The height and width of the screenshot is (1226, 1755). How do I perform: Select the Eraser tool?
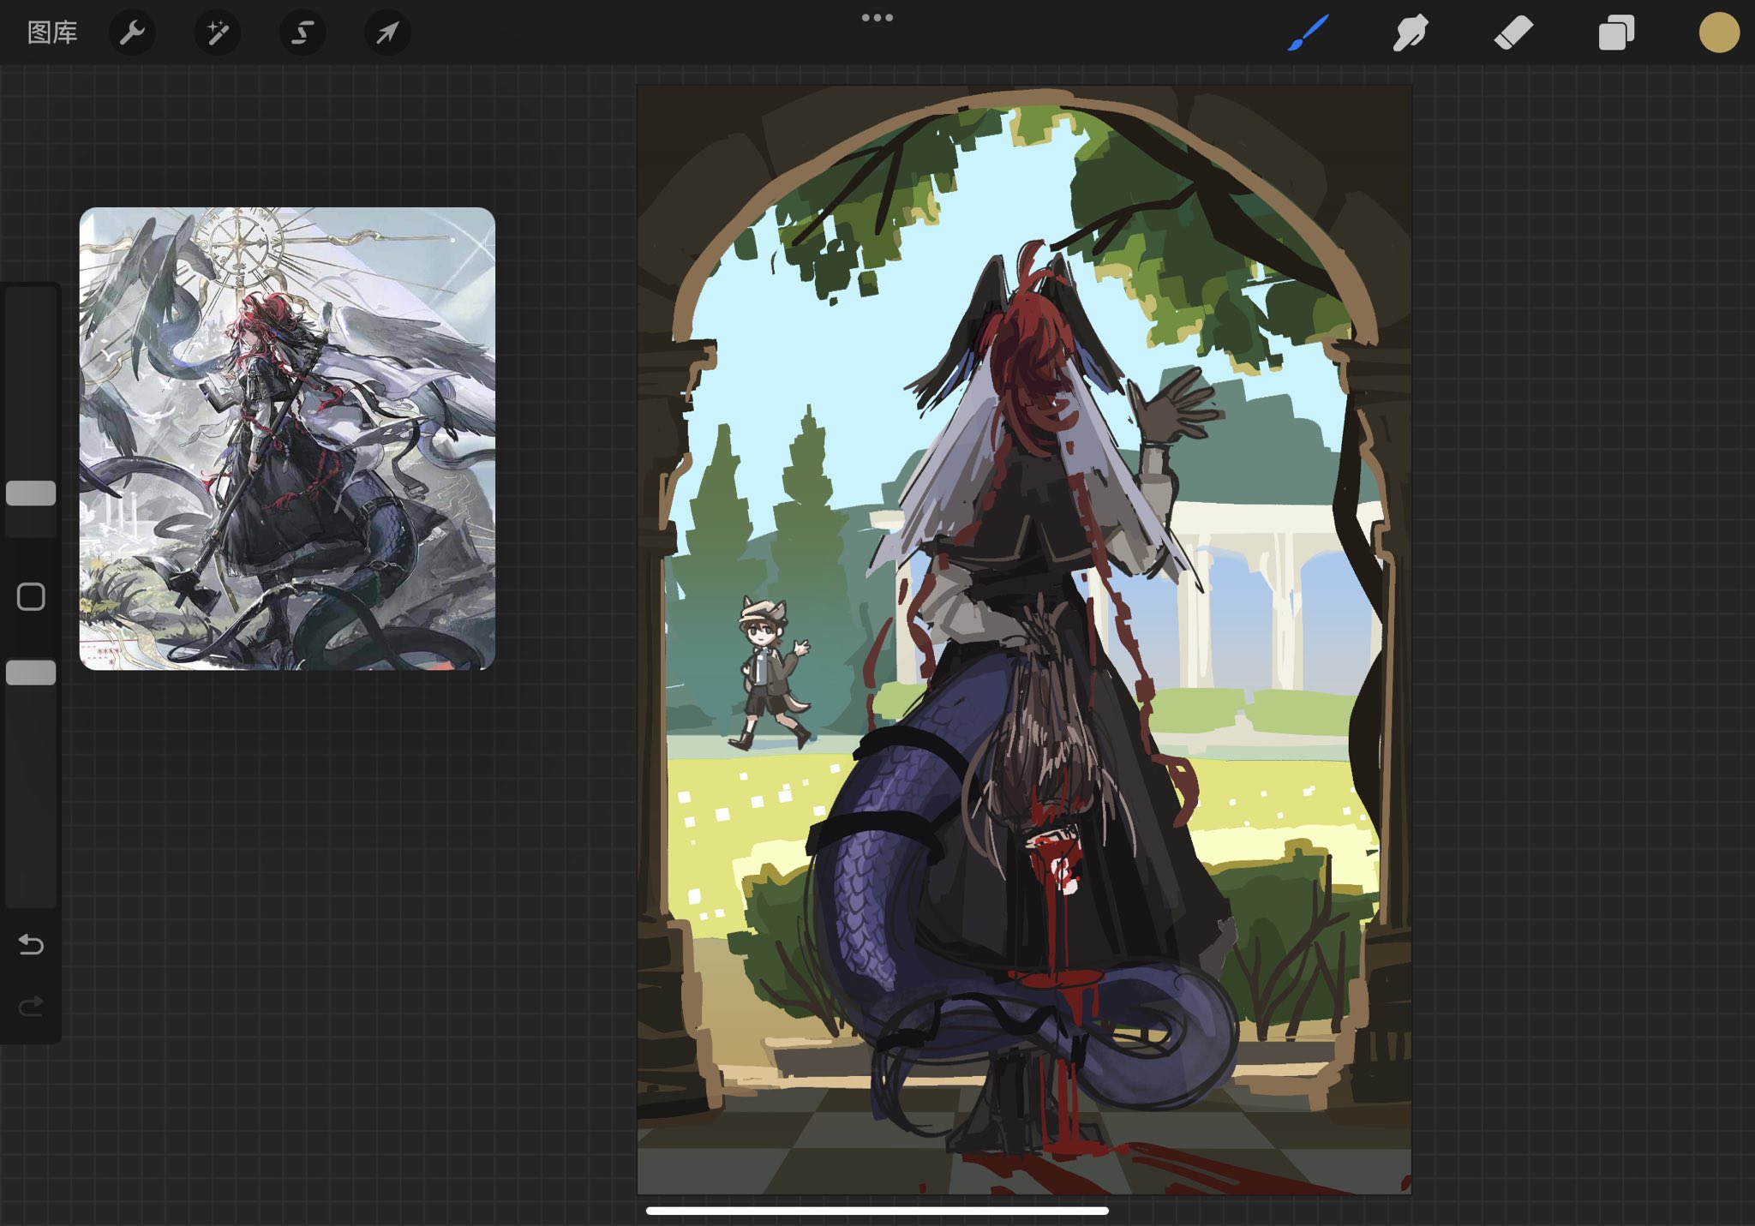coord(1513,33)
